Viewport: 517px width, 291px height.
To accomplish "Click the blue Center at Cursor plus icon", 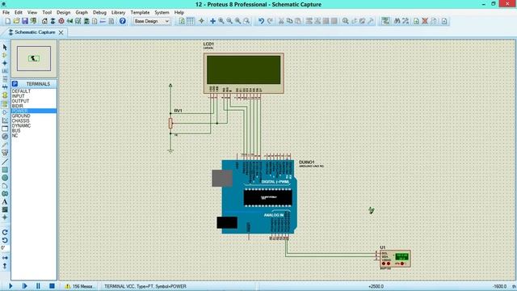I will 212,21.
